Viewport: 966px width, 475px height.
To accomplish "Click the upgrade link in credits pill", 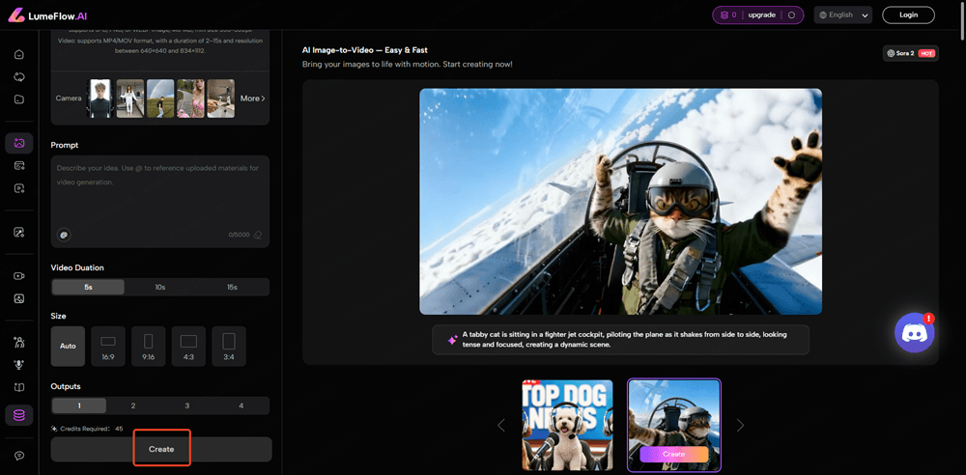I will pos(761,15).
